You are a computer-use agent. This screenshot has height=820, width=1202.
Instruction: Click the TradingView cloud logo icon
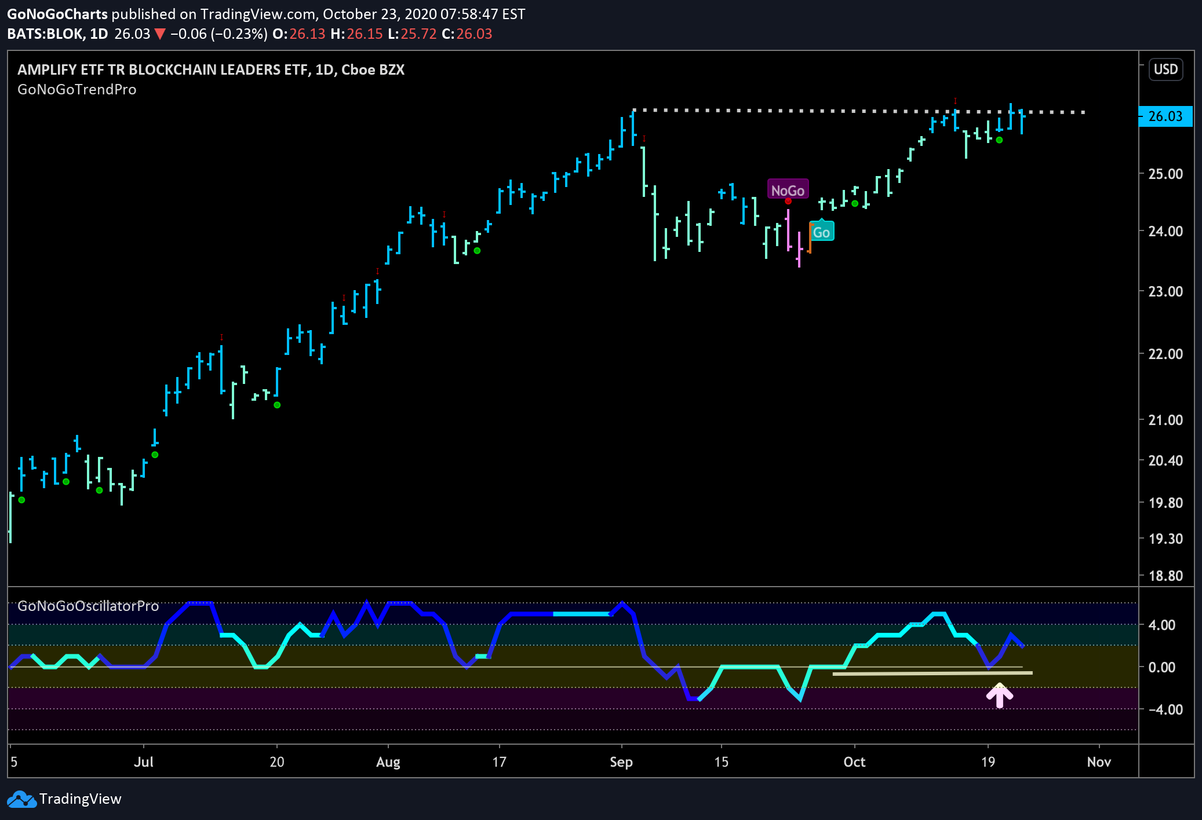pos(21,799)
